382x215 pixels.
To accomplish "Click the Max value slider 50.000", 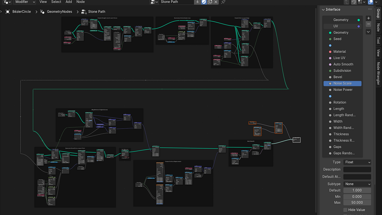I will point(357,203).
